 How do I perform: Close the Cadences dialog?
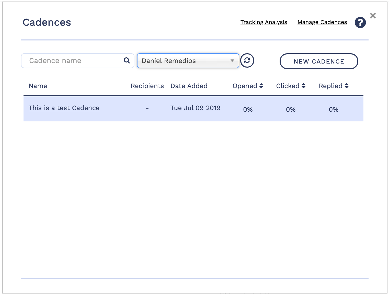point(373,16)
